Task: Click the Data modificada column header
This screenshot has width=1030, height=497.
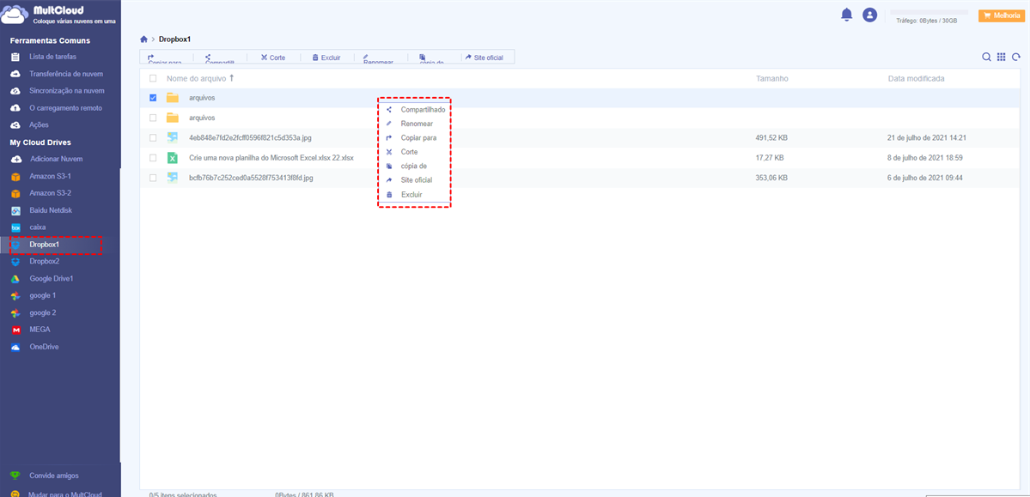Action: (916, 78)
